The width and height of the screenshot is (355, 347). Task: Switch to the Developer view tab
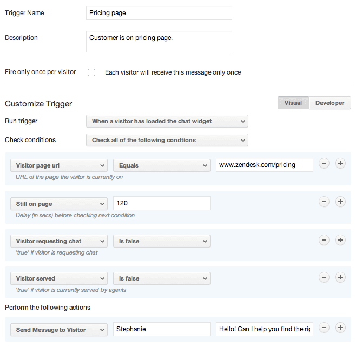click(330, 103)
